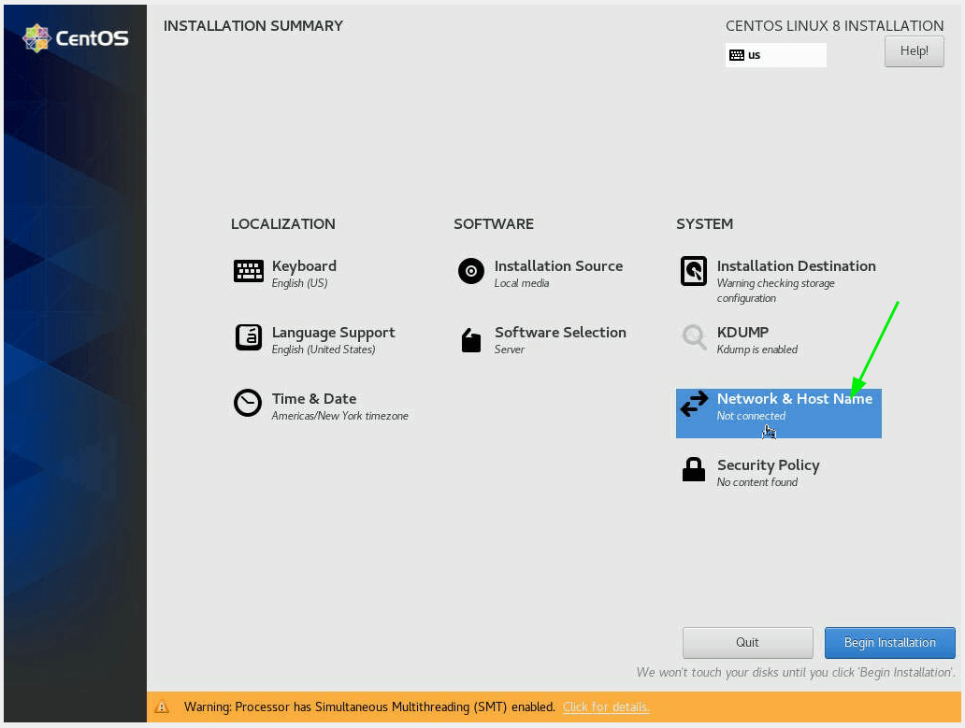The image size is (965, 728).
Task: Click the 'Local media' status text
Action: coord(521,283)
